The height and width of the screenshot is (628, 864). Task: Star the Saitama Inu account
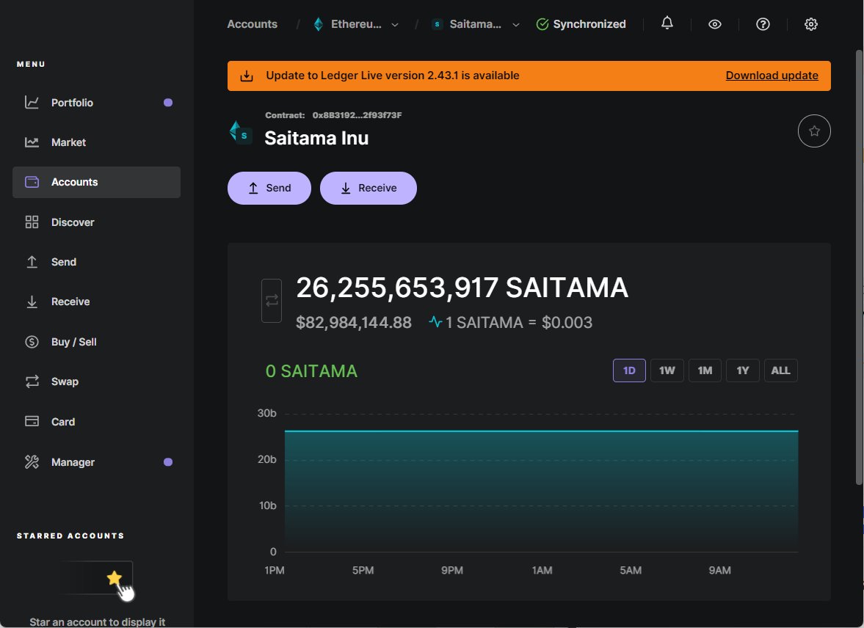(x=814, y=131)
